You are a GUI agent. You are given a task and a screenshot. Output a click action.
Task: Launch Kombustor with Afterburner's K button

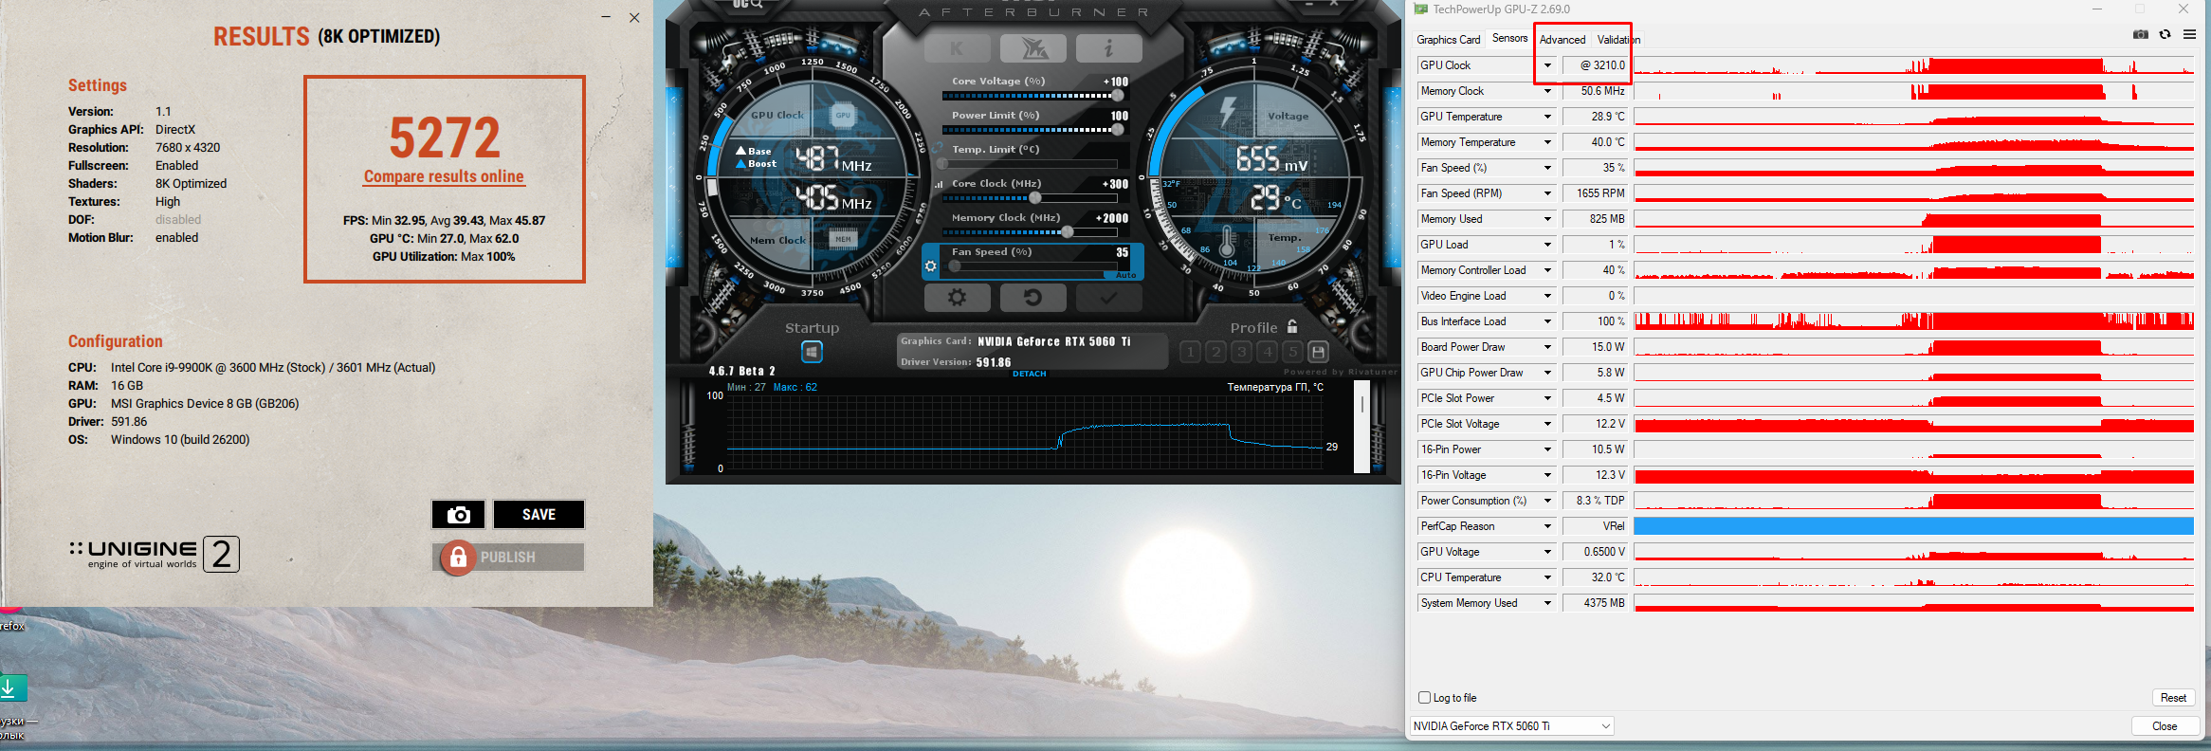[x=957, y=48]
